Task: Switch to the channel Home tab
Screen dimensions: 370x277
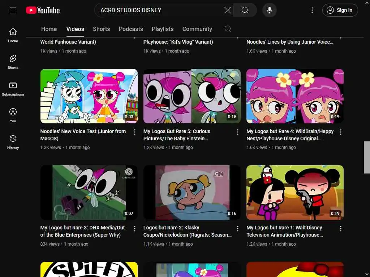Action: point(49,29)
